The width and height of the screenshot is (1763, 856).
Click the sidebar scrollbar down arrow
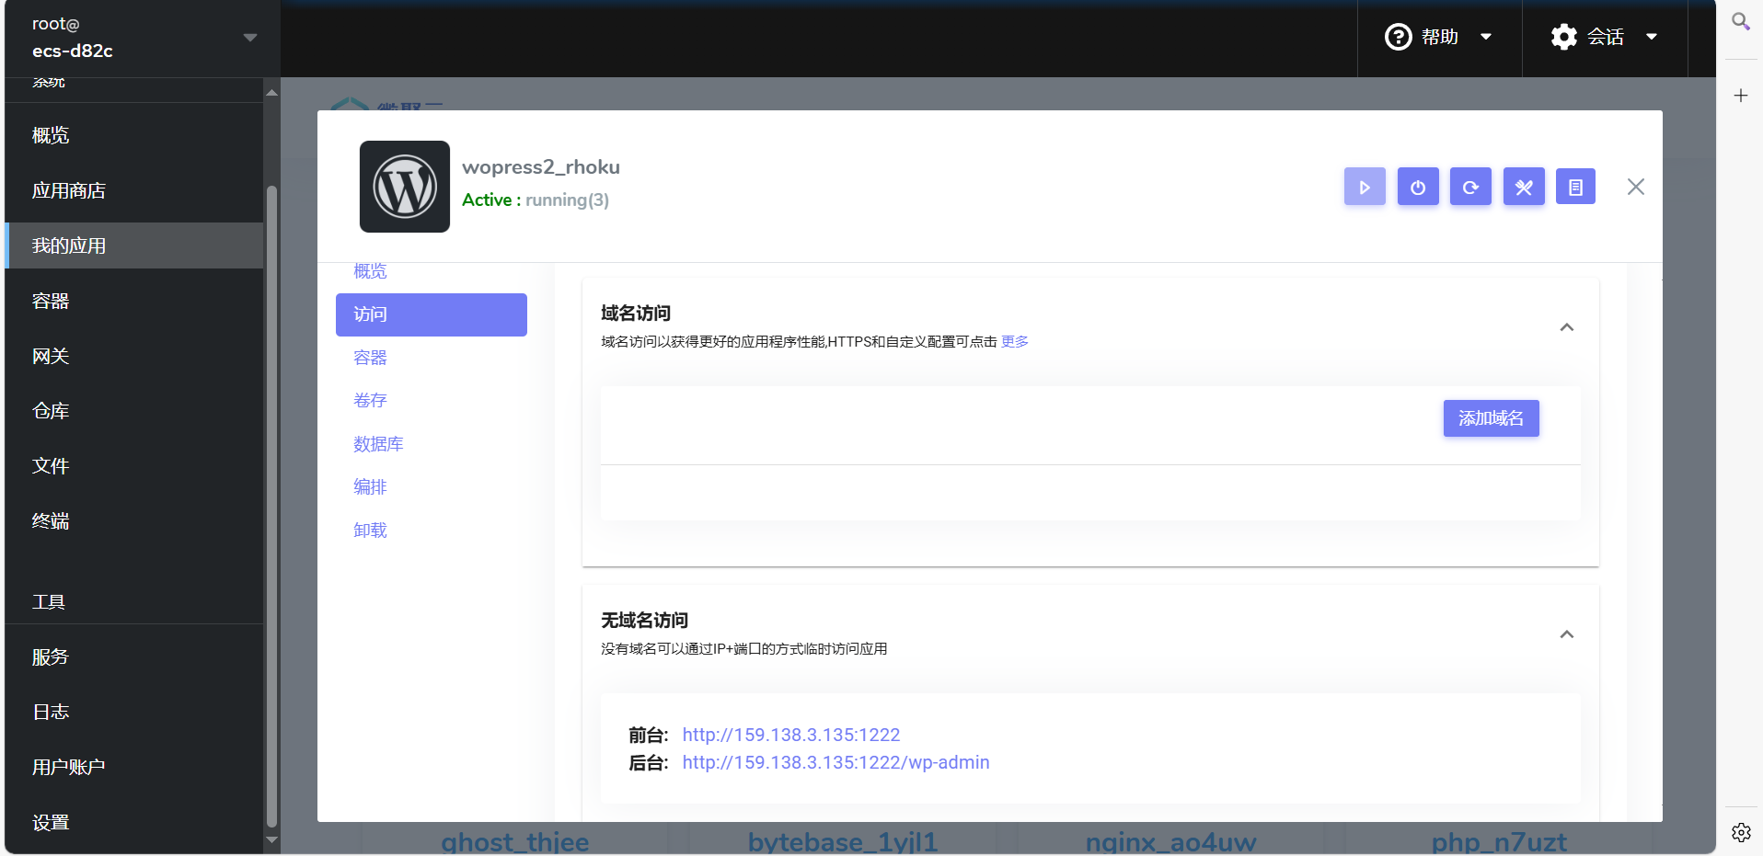click(271, 839)
